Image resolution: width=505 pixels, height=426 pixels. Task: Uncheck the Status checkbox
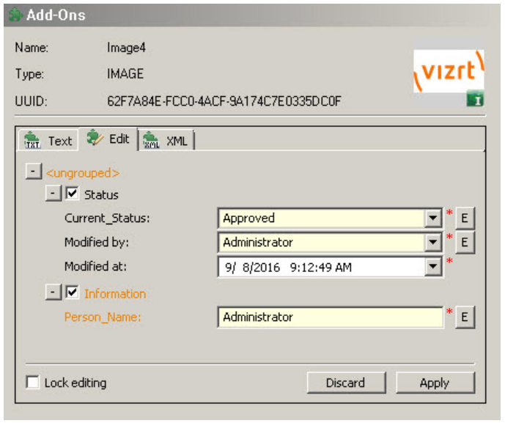[x=72, y=194]
